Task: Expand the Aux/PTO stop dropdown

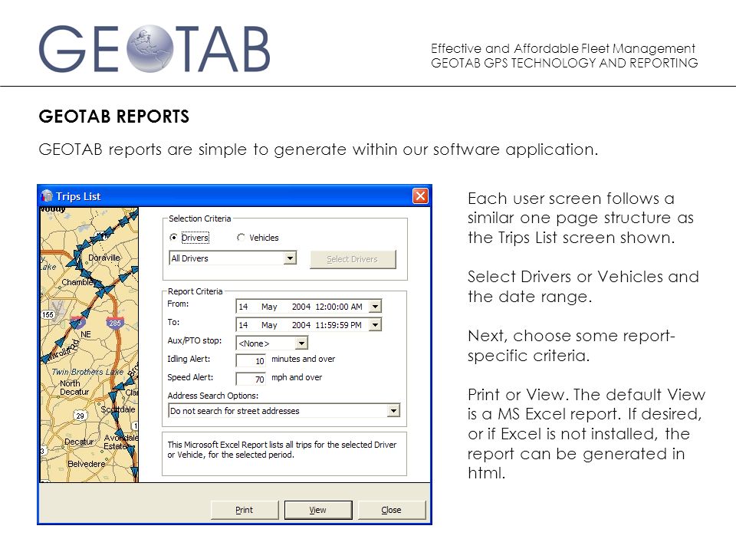Action: click(302, 343)
